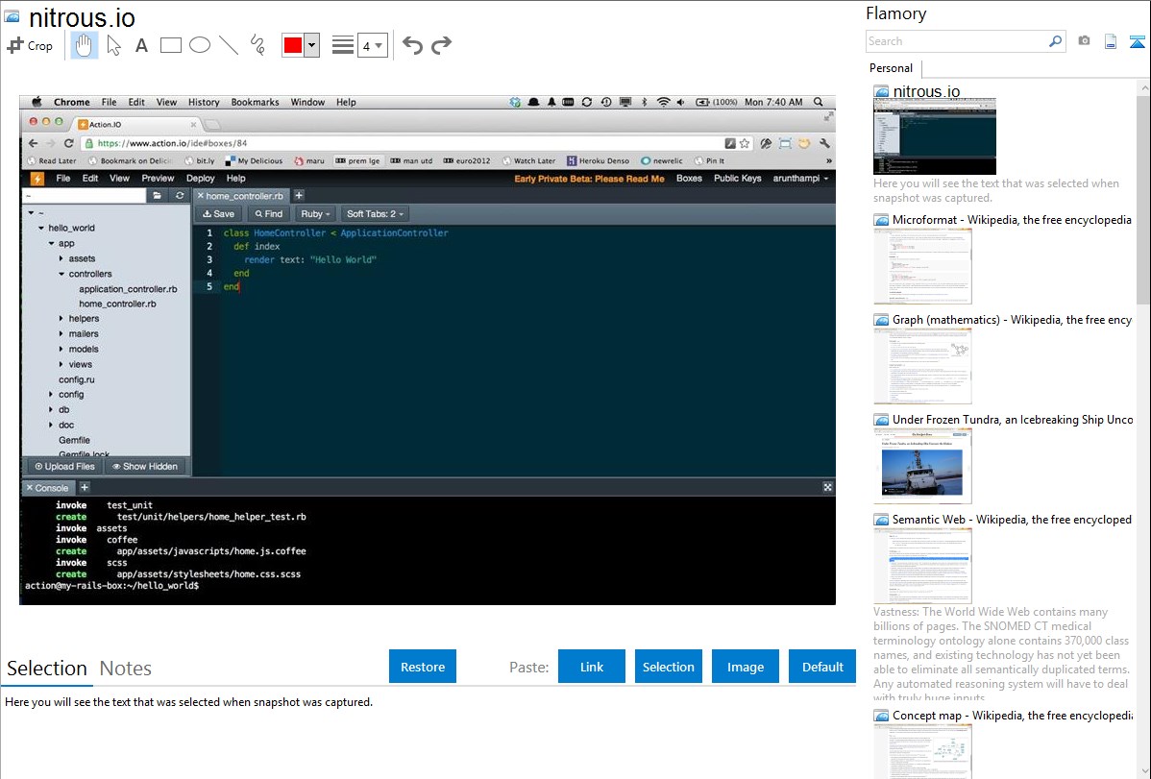Open the Soft Tabs: 2 dropdown
Image resolution: width=1151 pixels, height=779 pixels.
point(375,213)
